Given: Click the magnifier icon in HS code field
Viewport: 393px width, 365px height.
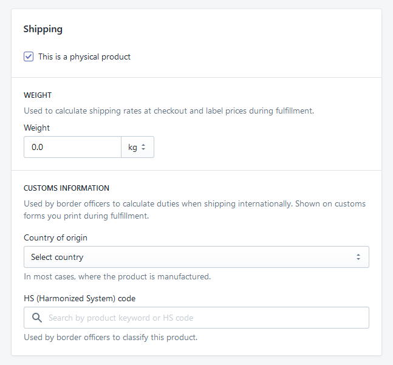Looking at the screenshot, I should (x=37, y=318).
